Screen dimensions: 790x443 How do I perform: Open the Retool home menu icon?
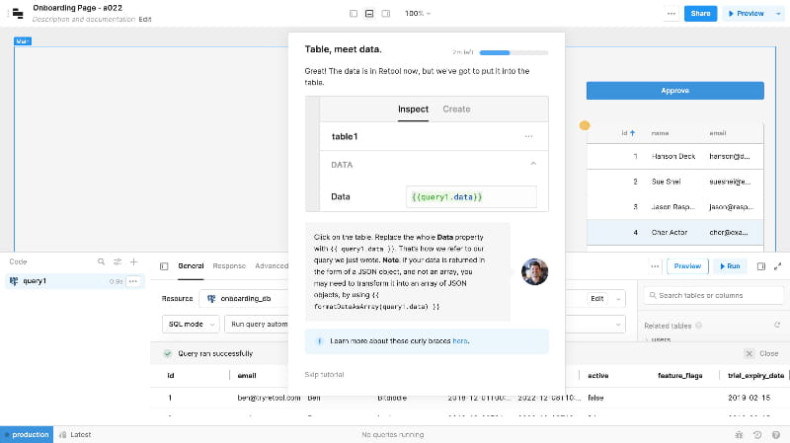click(18, 14)
